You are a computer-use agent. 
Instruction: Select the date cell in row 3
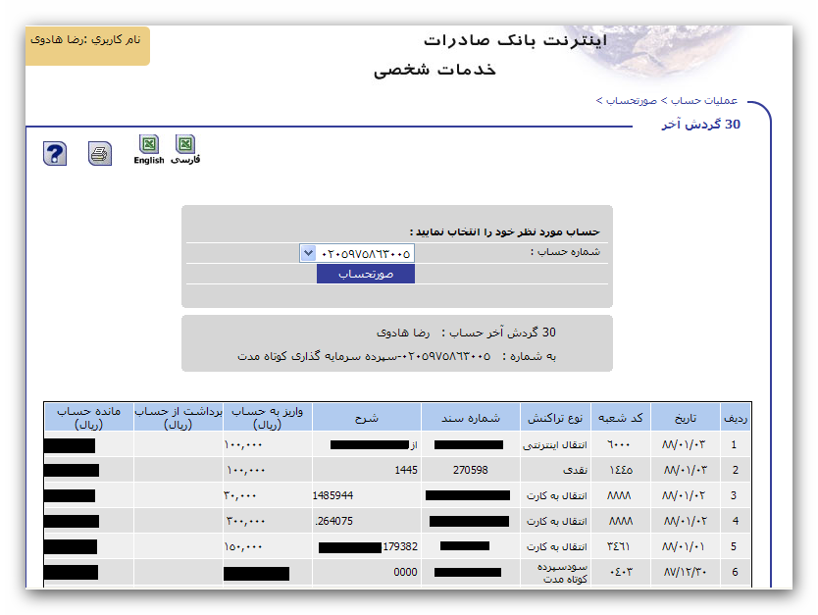(684, 495)
